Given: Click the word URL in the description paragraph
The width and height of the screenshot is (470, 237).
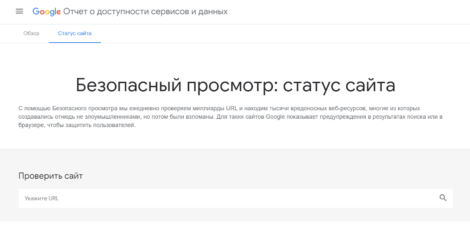Looking at the screenshot, I should (x=232, y=108).
